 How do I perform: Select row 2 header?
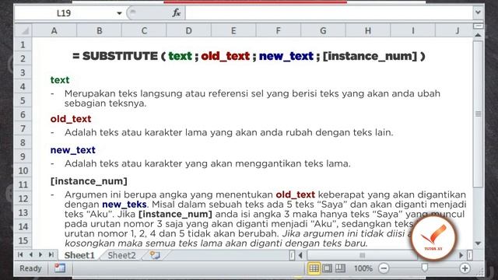(x=23, y=58)
